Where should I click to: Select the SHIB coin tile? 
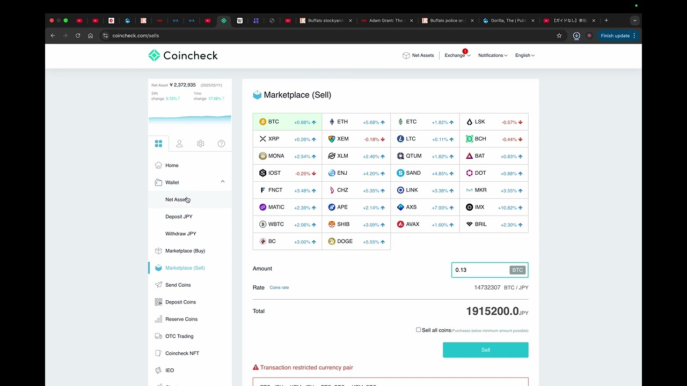(356, 225)
